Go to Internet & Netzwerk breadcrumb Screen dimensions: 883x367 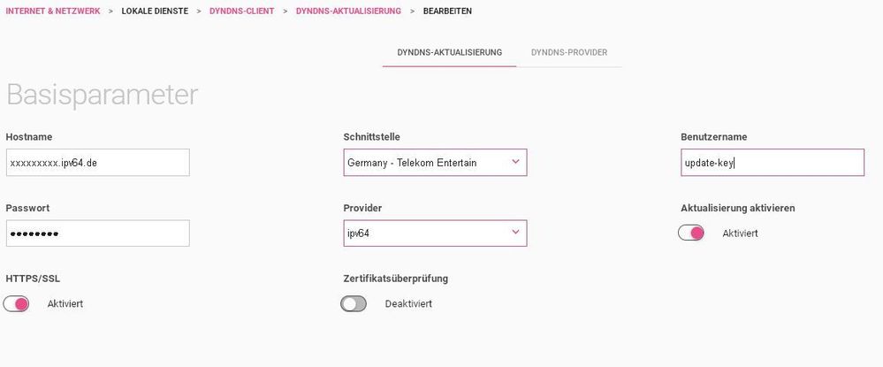(53, 11)
